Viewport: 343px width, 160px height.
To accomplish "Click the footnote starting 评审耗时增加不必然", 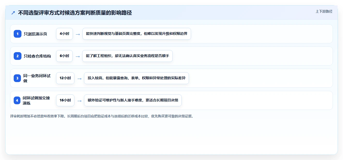I will click(102, 116).
